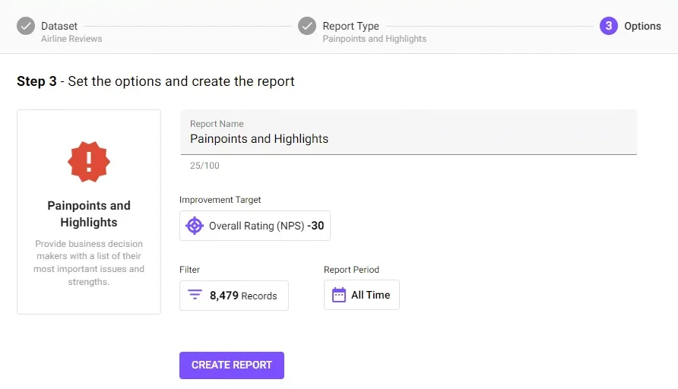Click the Report Period calendar icon
Screen dimensions: 678x389
click(x=339, y=295)
